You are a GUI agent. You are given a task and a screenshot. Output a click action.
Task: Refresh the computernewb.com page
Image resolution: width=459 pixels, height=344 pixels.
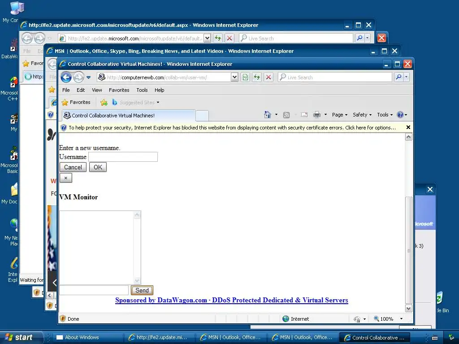click(x=257, y=77)
